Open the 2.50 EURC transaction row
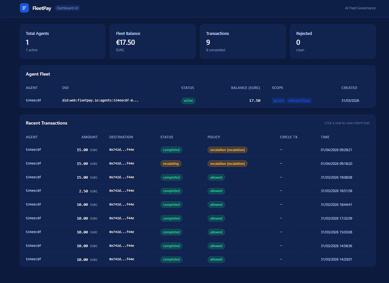389x283 pixels. click(x=198, y=191)
